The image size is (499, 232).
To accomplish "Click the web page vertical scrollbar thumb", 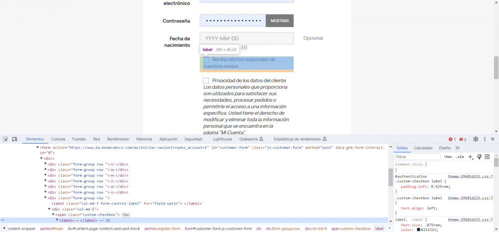I will [x=496, y=68].
